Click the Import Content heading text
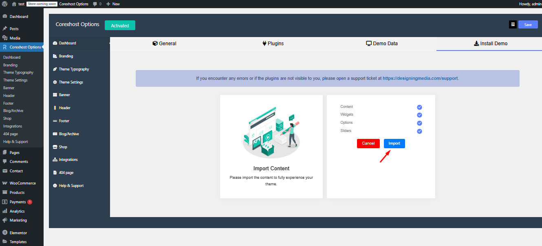Screen dimensions: 542x246 (271, 168)
